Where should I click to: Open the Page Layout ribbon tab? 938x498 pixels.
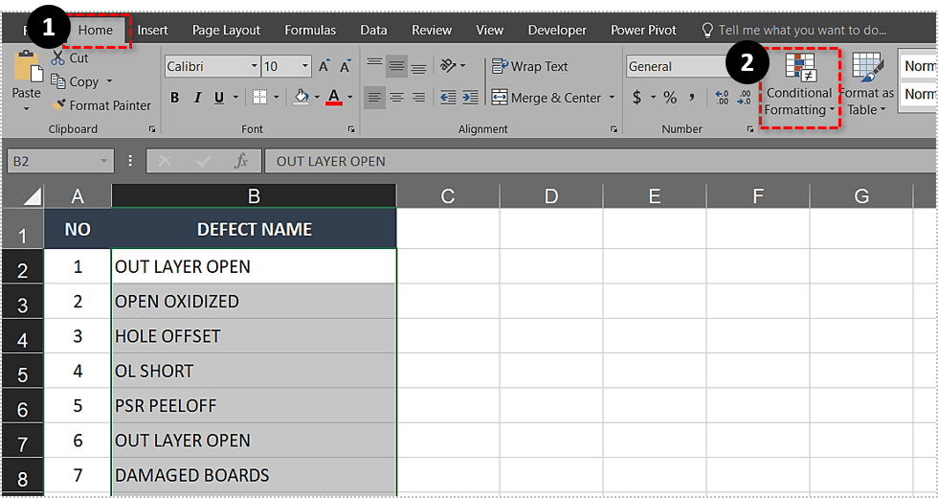tap(226, 30)
